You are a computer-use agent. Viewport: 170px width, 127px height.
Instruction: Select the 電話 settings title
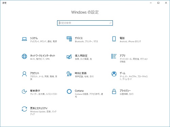coord(122,38)
